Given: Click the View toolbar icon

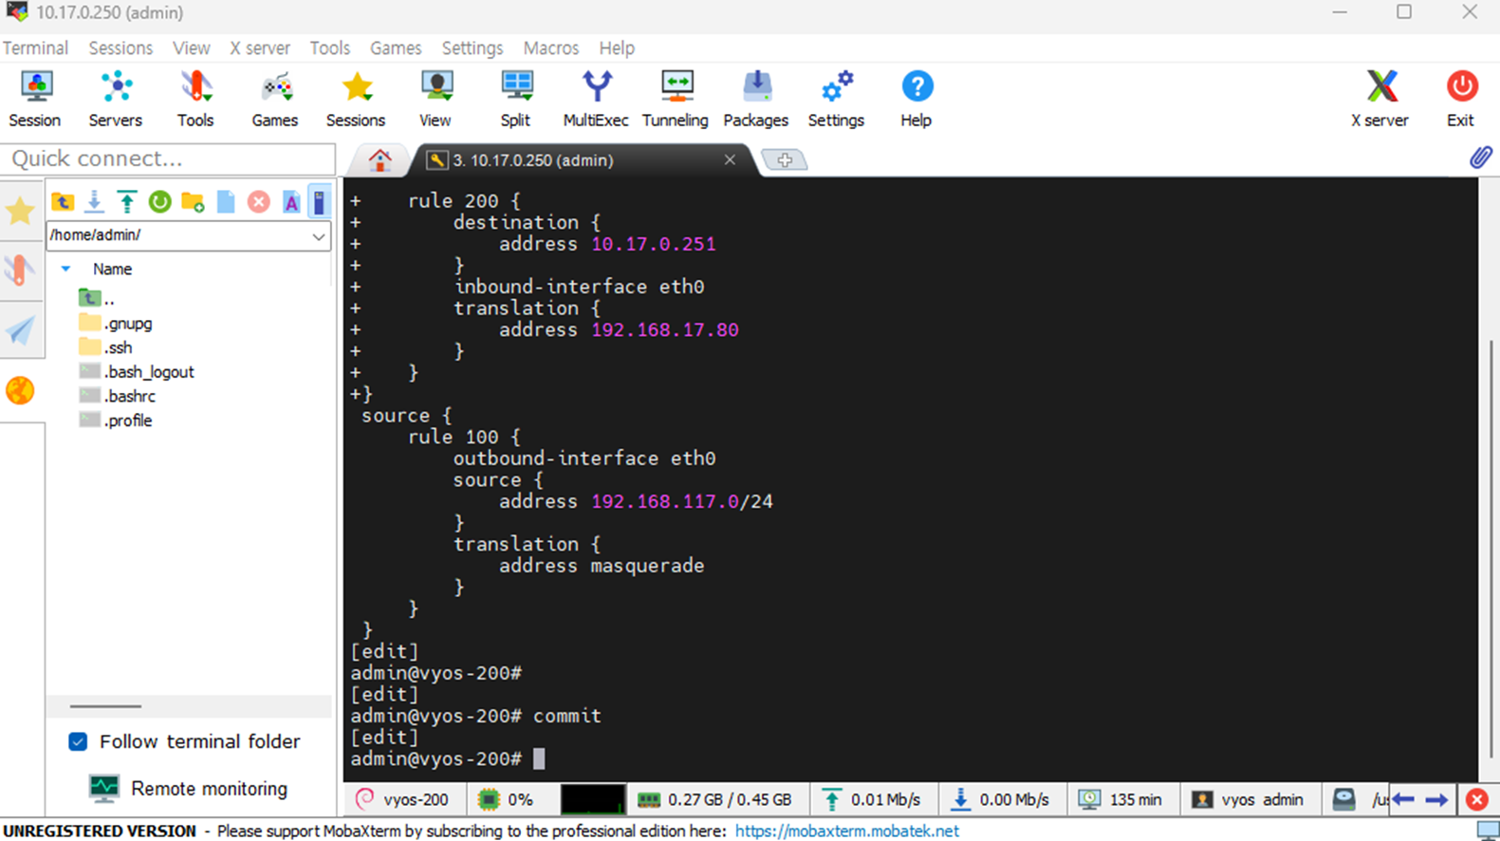Looking at the screenshot, I should [x=435, y=99].
